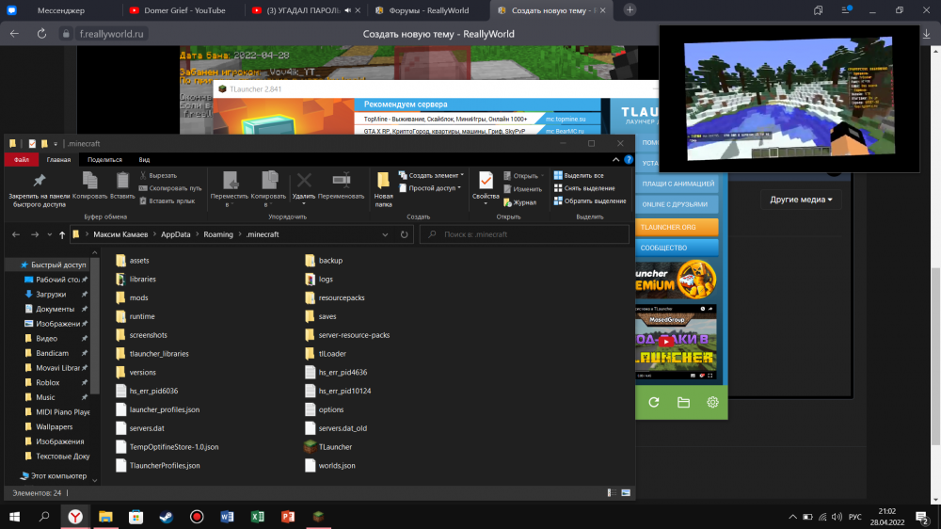Click Выделить все command
The width and height of the screenshot is (941, 529).
click(x=579, y=175)
